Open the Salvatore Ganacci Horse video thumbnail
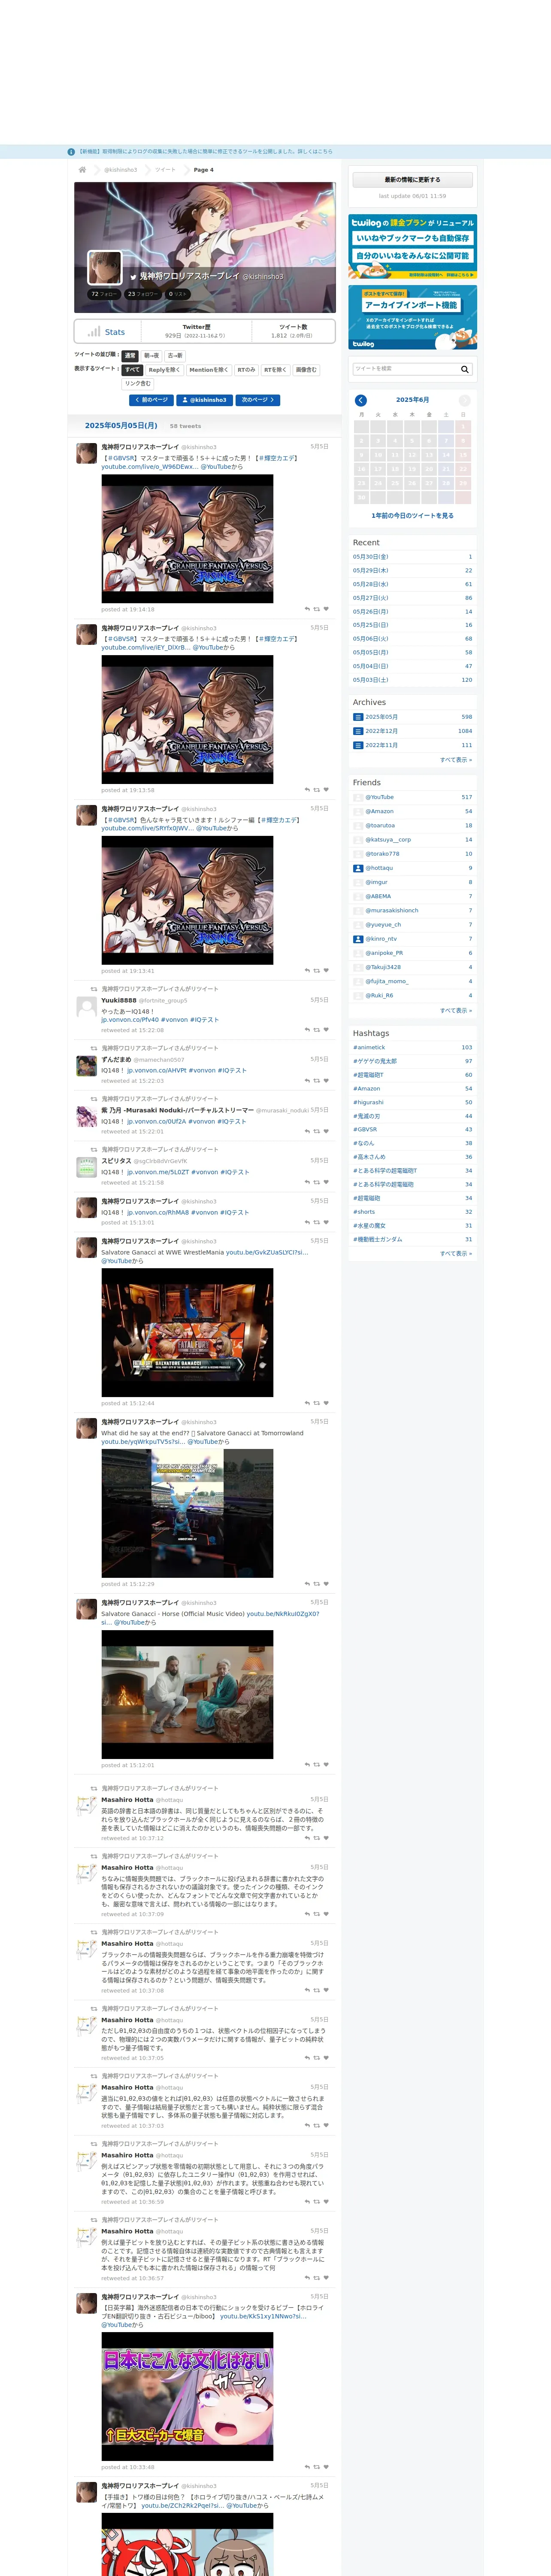The width and height of the screenshot is (551, 2576). point(187,1694)
